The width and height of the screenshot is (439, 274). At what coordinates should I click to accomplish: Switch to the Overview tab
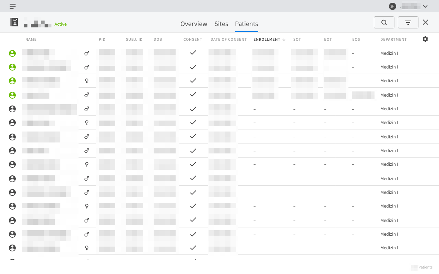(194, 24)
